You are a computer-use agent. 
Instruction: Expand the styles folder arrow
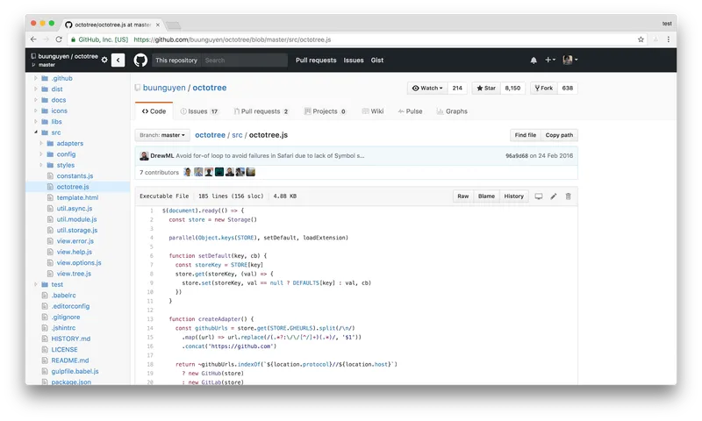click(41, 165)
